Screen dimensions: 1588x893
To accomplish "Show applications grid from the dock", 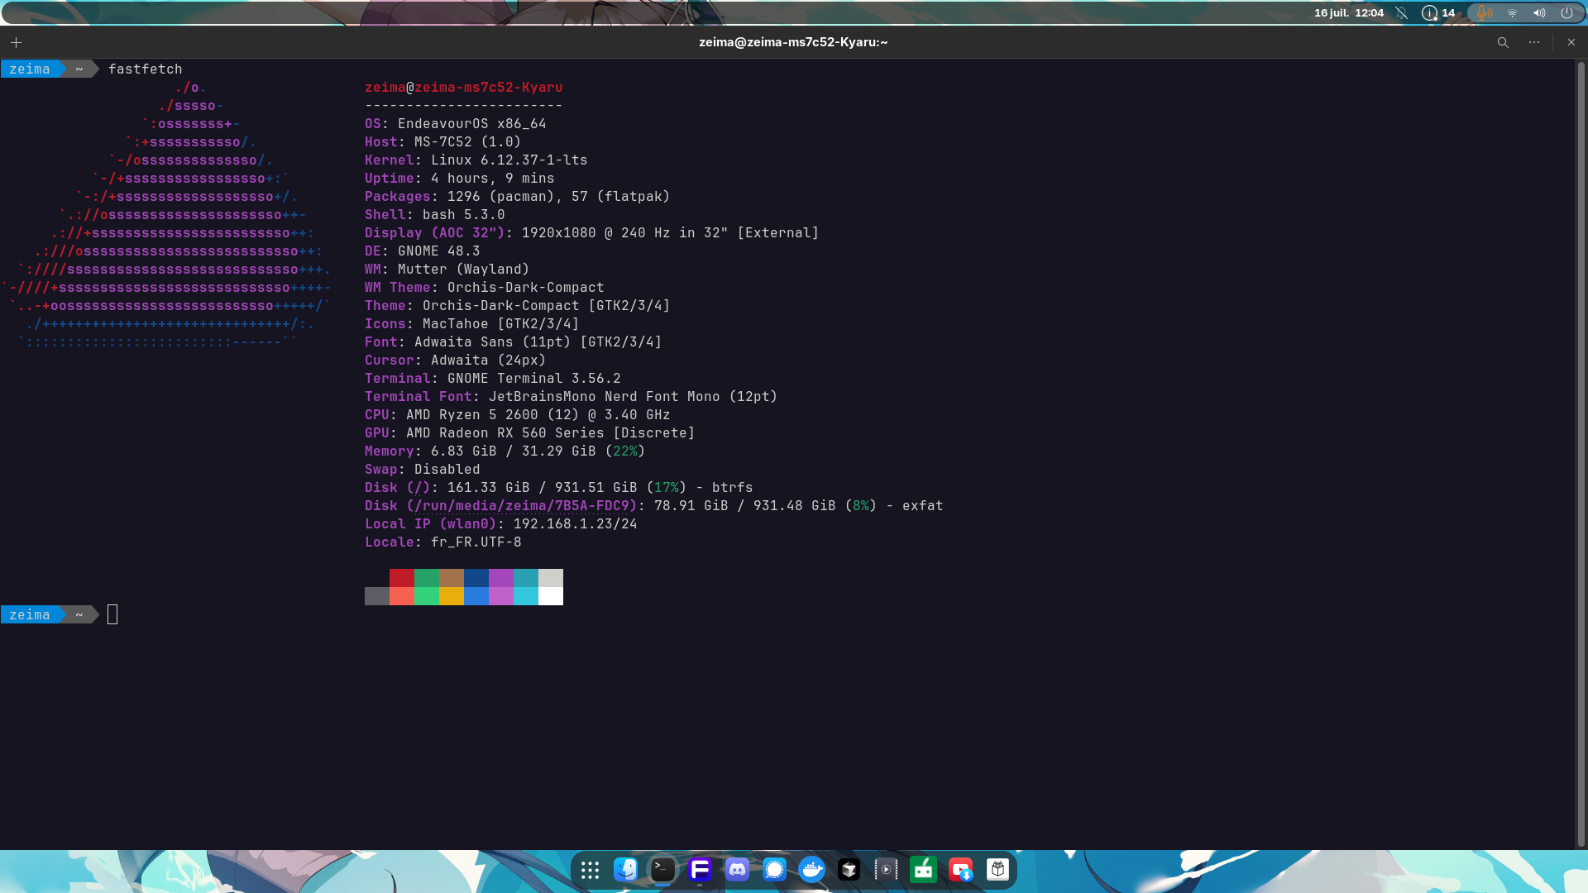I will 590,870.
